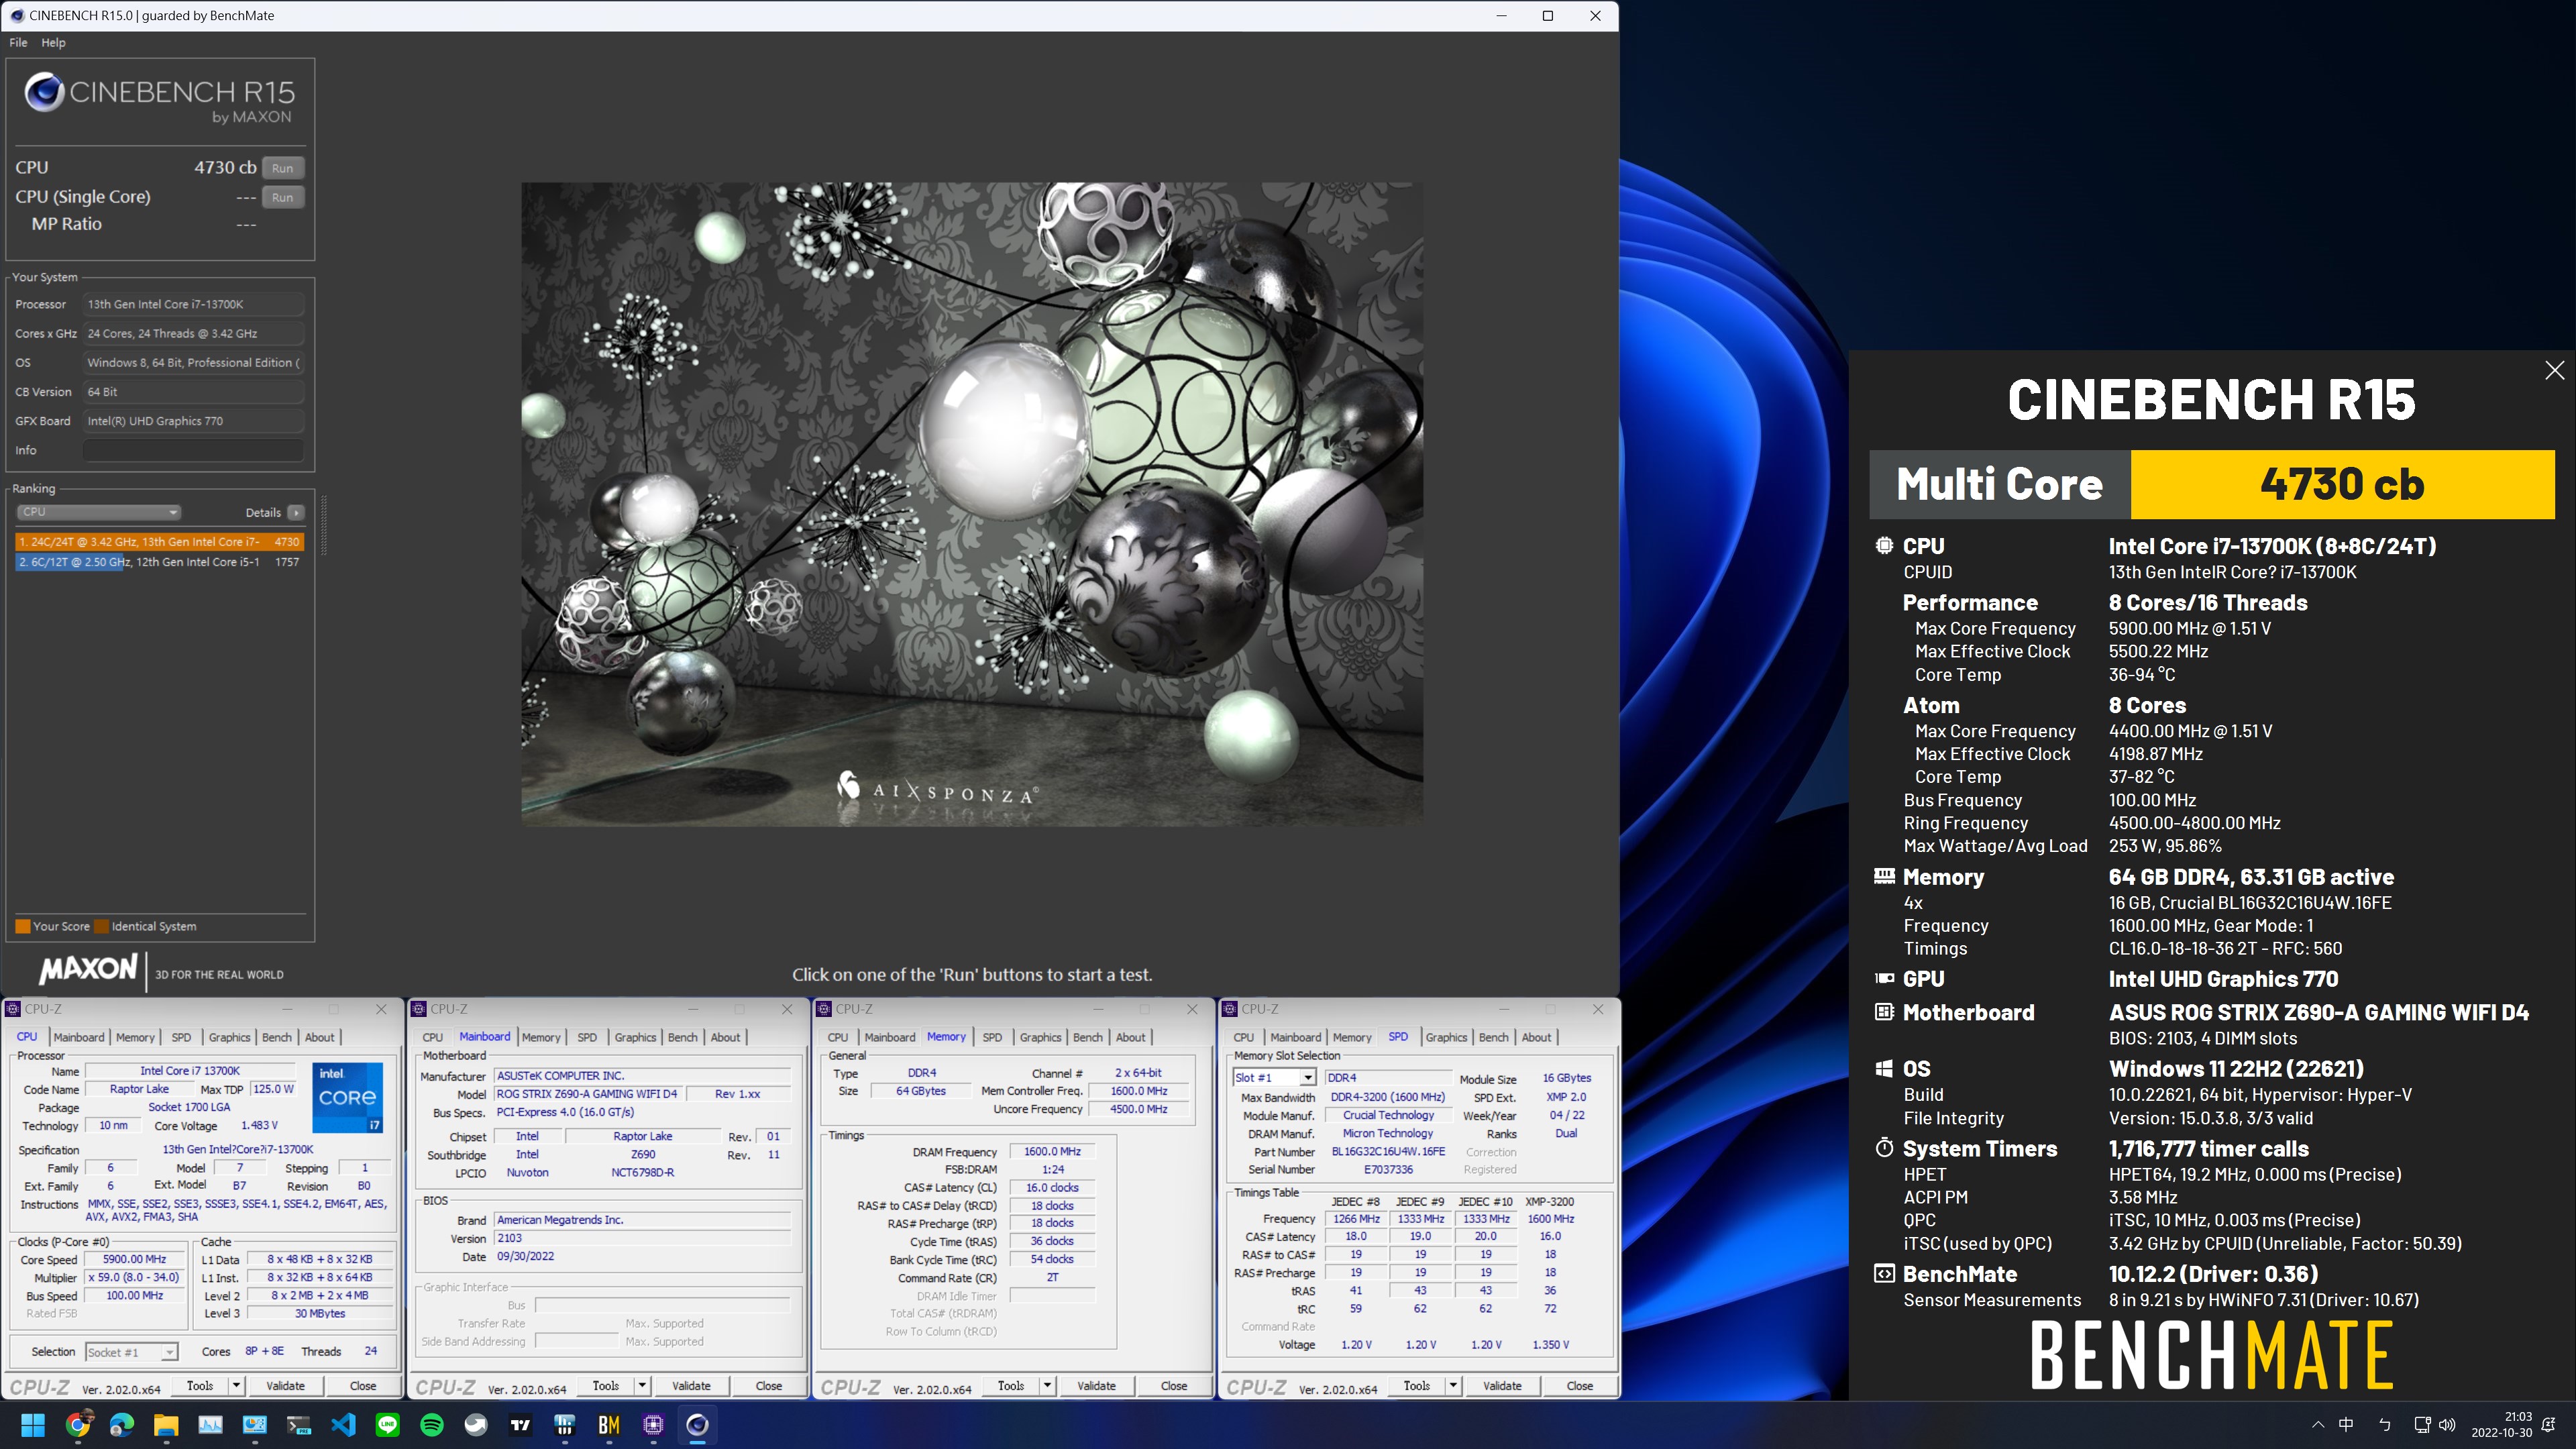
Task: Open Mainboard tab in first CPU-Z window
Action: click(x=79, y=1037)
